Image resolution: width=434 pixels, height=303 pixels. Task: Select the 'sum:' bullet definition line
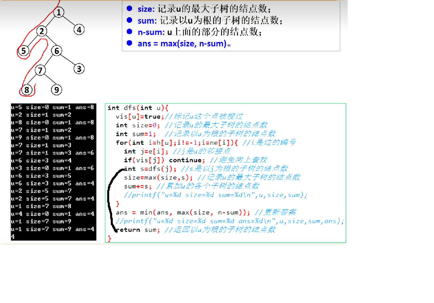205,20
